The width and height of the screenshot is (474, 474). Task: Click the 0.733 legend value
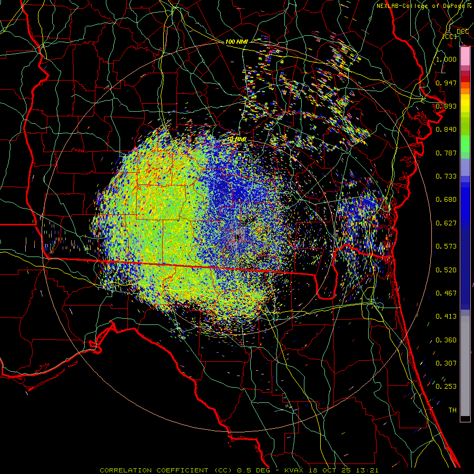[446, 176]
